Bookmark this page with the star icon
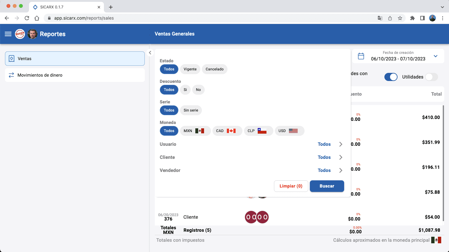The height and width of the screenshot is (252, 449). (400, 18)
